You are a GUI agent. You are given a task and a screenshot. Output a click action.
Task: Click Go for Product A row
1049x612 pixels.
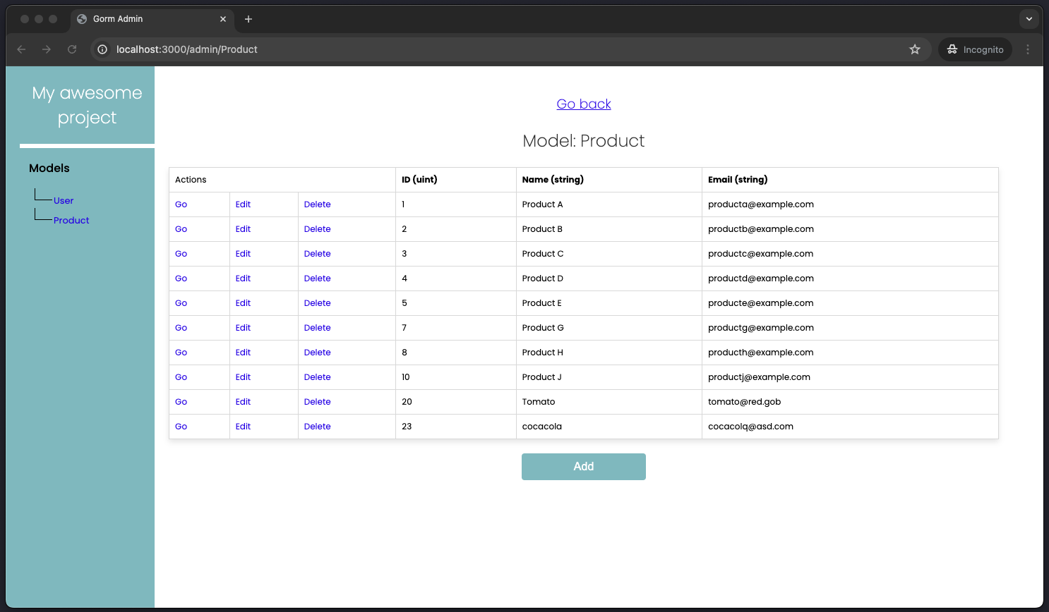pyautogui.click(x=181, y=204)
